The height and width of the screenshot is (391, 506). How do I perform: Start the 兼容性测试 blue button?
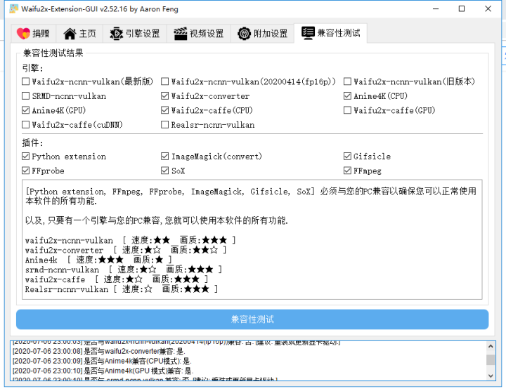click(x=252, y=319)
